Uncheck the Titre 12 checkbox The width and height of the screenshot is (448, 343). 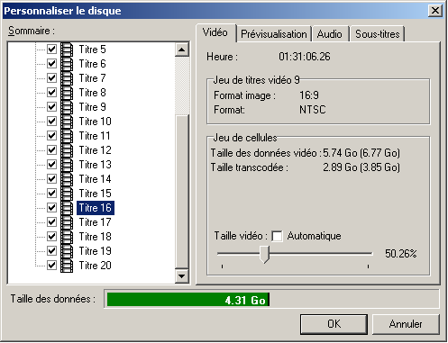[51, 149]
